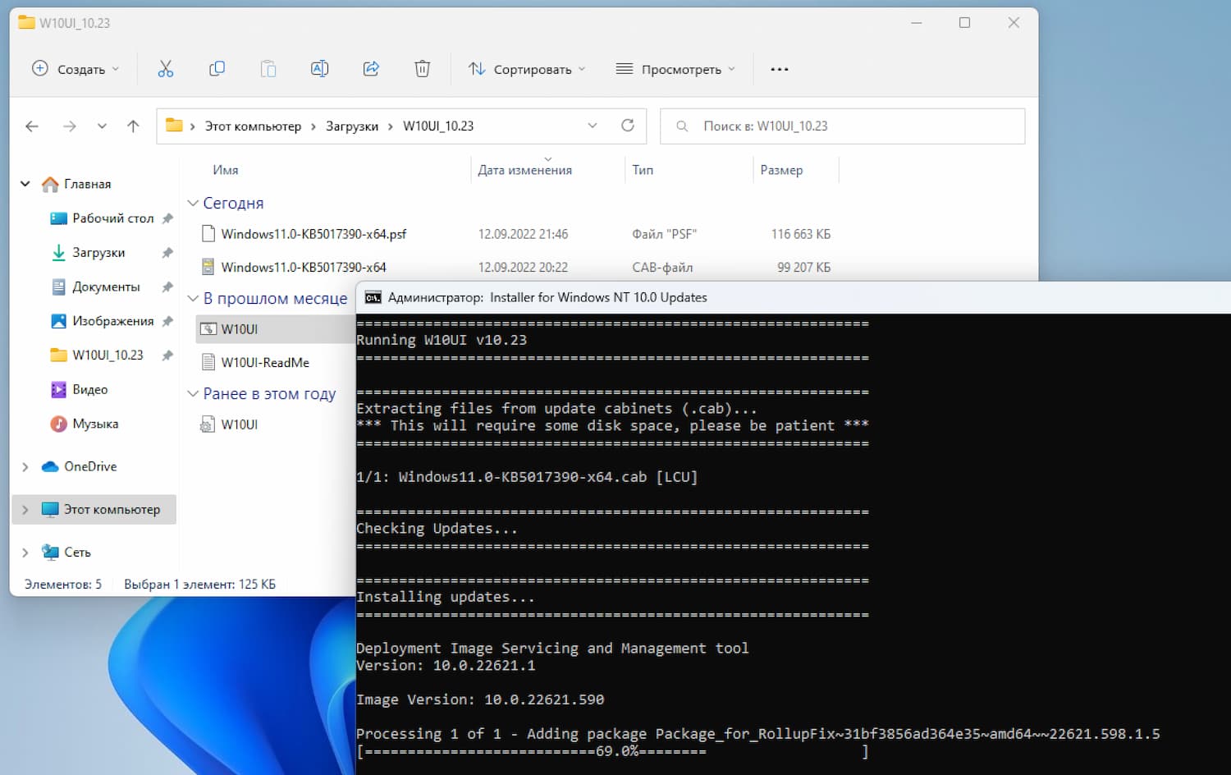Go forward with the right arrow
1231x775 pixels.
70,126
